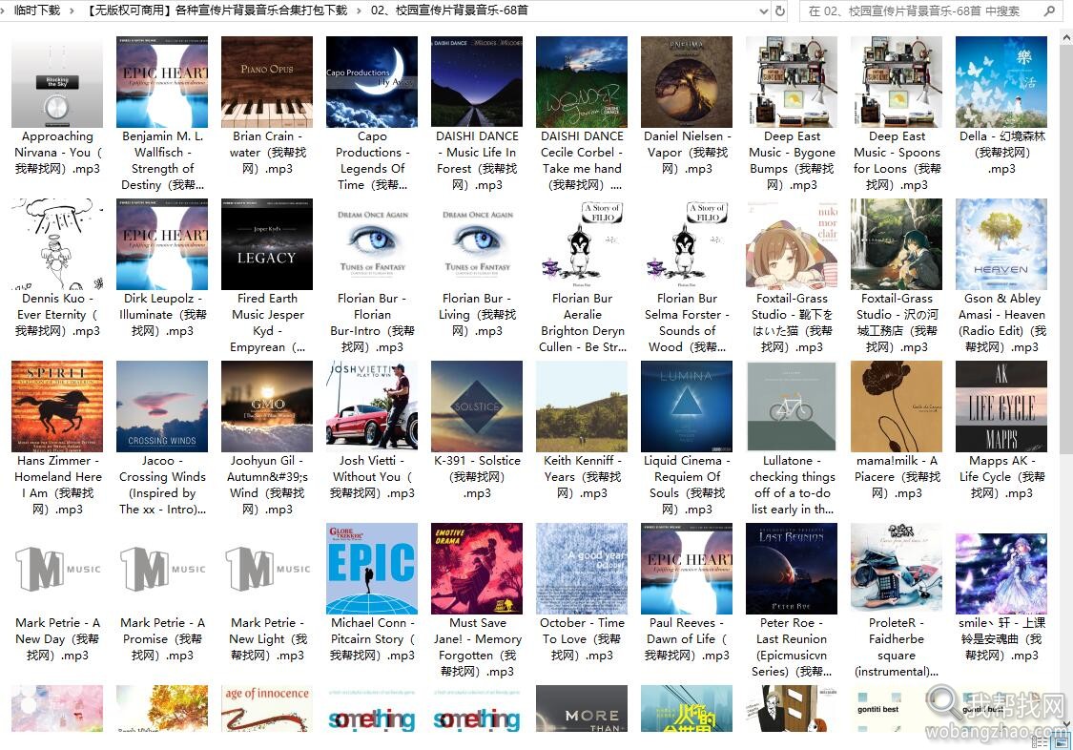This screenshot has width=1073, height=750.
Task: Select the Legacy cover for Fired Earth Music
Action: [267, 244]
